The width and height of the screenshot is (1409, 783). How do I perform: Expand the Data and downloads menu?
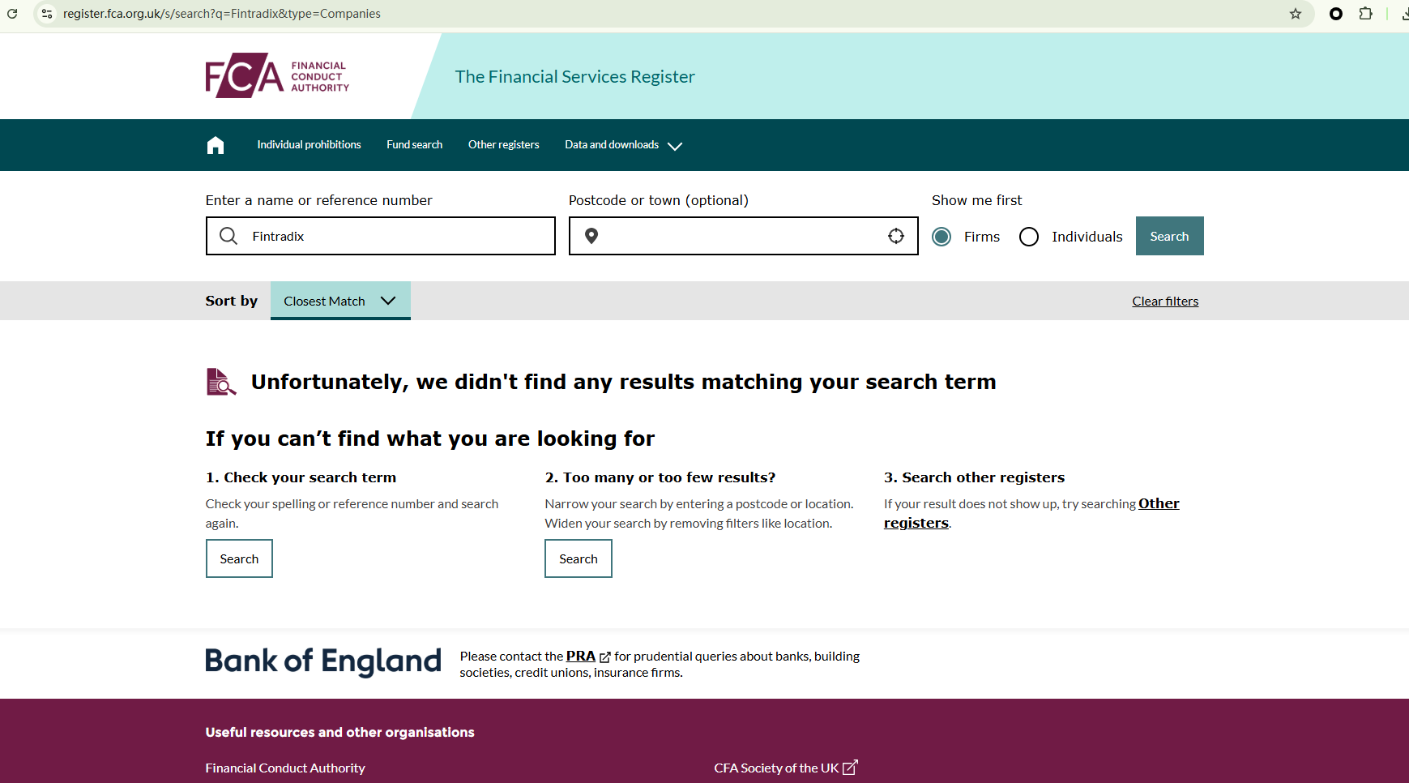(x=623, y=145)
